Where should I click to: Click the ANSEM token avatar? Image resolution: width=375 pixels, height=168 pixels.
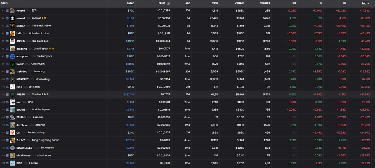tap(12, 94)
